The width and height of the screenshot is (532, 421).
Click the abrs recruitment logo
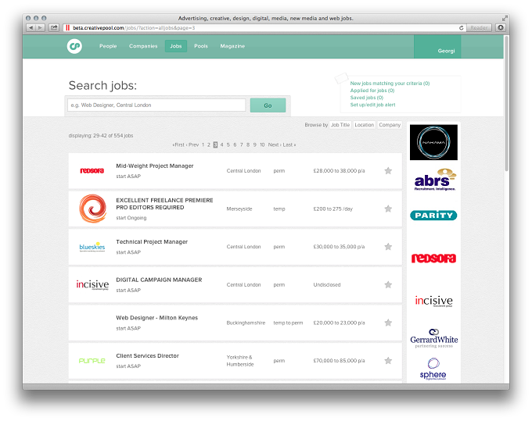(x=435, y=180)
